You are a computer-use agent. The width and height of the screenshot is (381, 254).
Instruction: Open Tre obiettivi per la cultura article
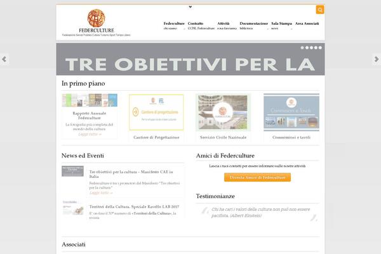(131, 174)
